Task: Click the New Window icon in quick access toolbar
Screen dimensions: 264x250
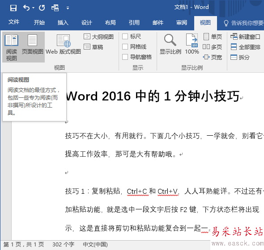Action: click(55, 8)
